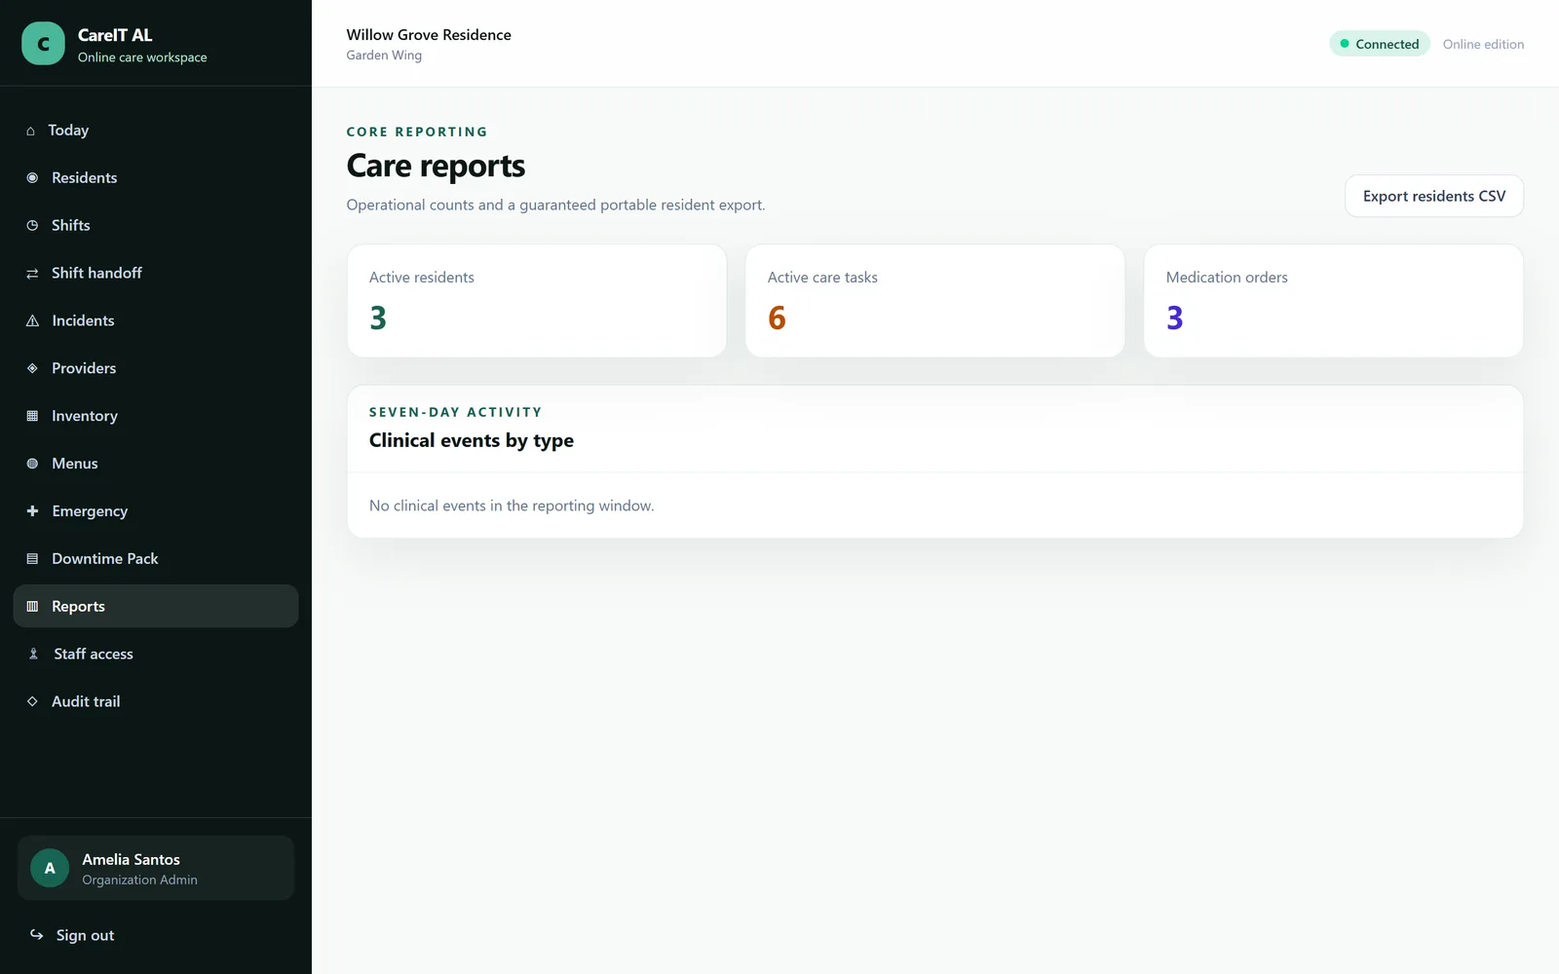Open Staff access label in sidebar
1559x974 pixels.
tap(94, 655)
